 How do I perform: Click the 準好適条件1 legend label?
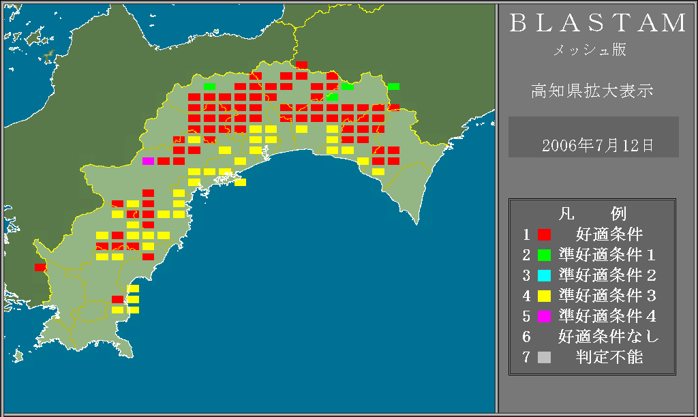pos(607,255)
